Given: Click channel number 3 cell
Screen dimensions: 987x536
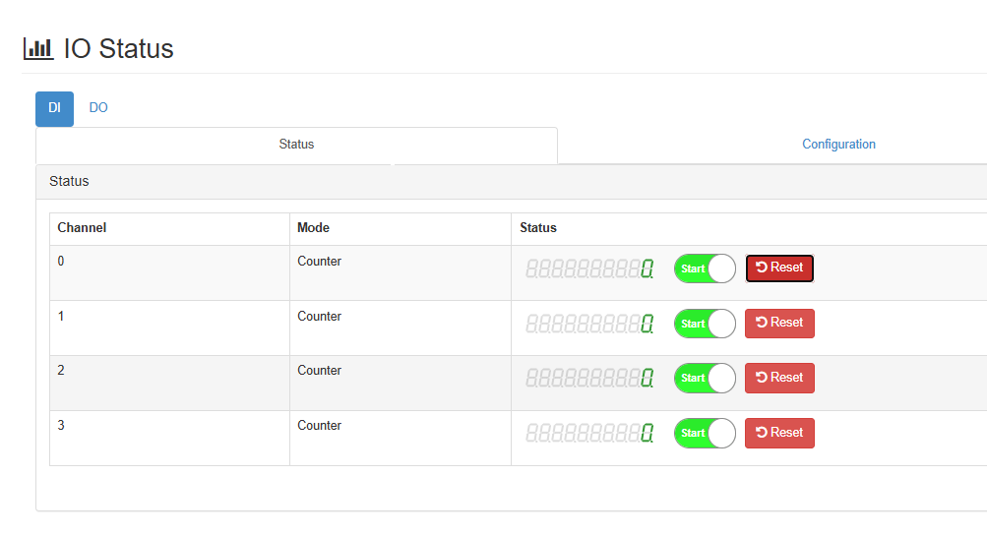Looking at the screenshot, I should click(x=170, y=439).
